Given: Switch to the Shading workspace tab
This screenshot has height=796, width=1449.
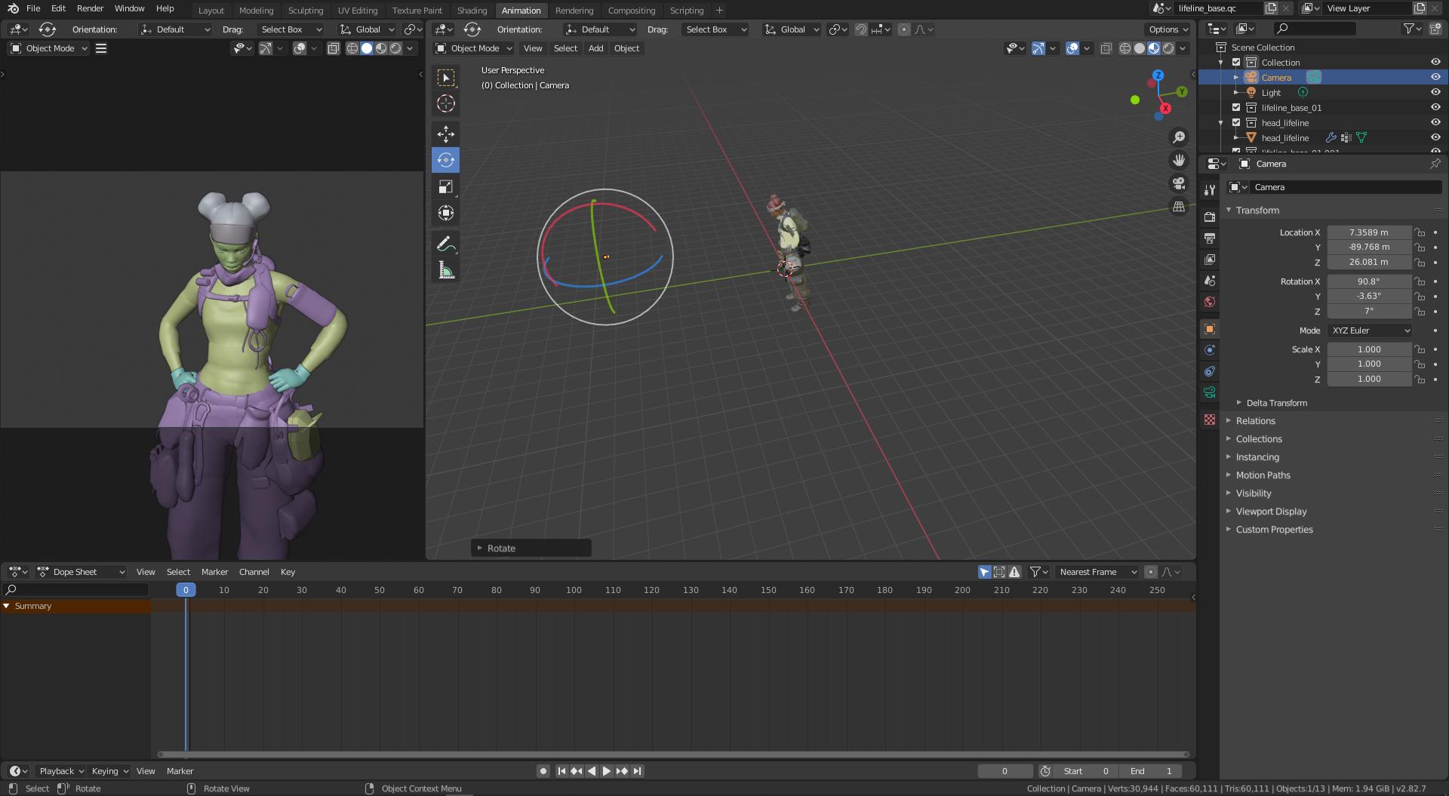Looking at the screenshot, I should (x=472, y=10).
